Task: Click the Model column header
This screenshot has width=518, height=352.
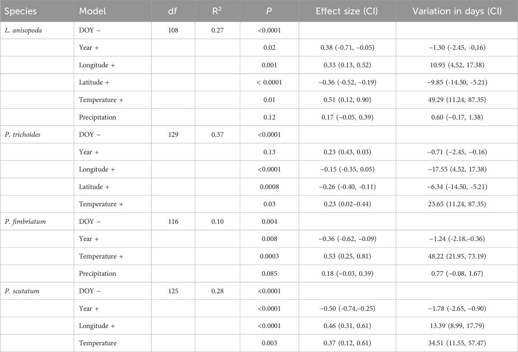Action: pyautogui.click(x=92, y=11)
